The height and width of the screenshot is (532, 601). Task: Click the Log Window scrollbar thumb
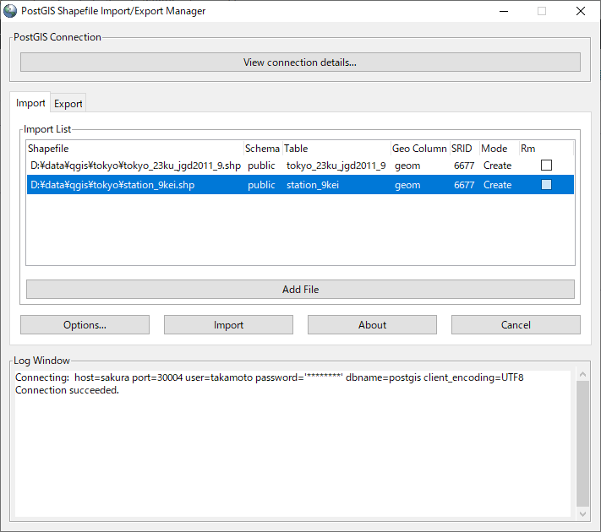pyautogui.click(x=582, y=443)
